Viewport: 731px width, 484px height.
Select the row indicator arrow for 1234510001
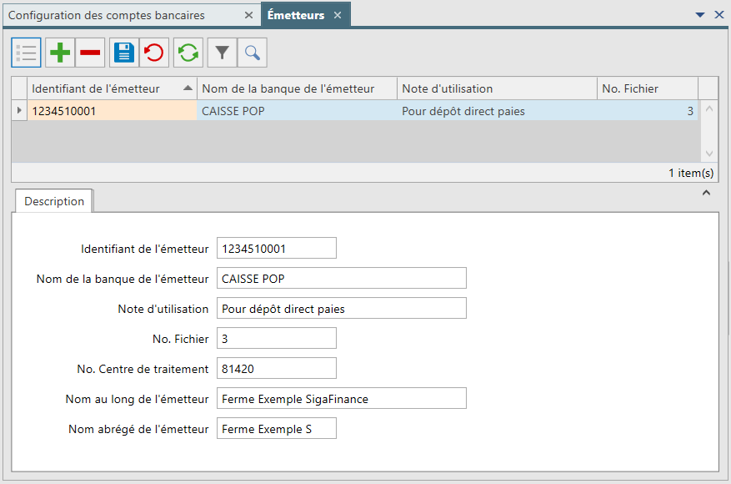19,111
